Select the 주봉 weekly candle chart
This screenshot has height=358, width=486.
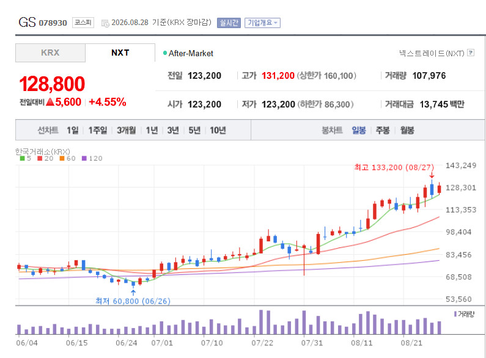(383, 130)
